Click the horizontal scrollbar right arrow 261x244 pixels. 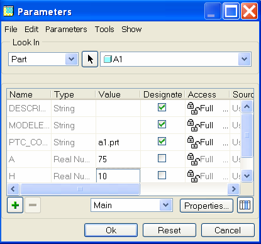(x=233, y=189)
